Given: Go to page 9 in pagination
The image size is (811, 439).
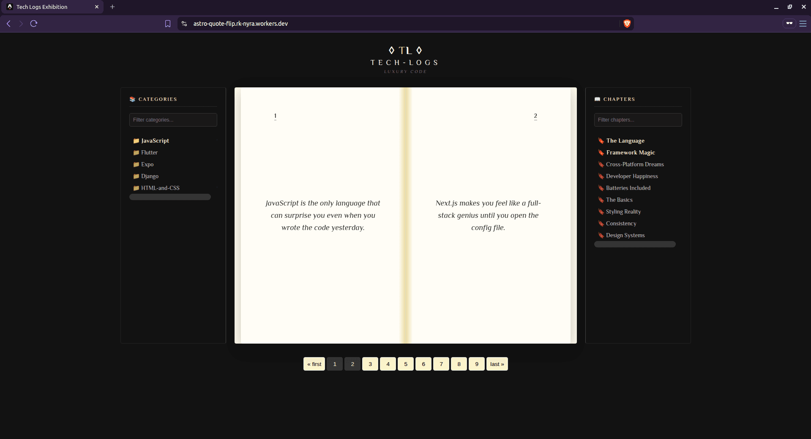Looking at the screenshot, I should click(477, 364).
